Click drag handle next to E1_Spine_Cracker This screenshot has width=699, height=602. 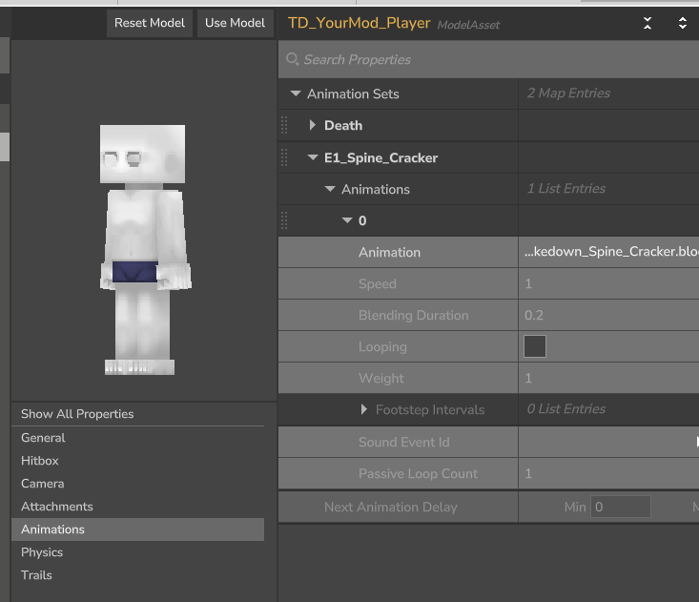(284, 157)
